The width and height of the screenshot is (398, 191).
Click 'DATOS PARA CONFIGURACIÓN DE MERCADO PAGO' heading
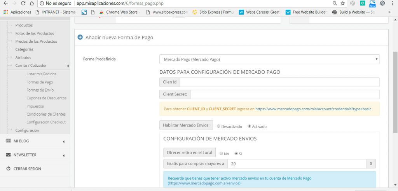click(220, 72)
